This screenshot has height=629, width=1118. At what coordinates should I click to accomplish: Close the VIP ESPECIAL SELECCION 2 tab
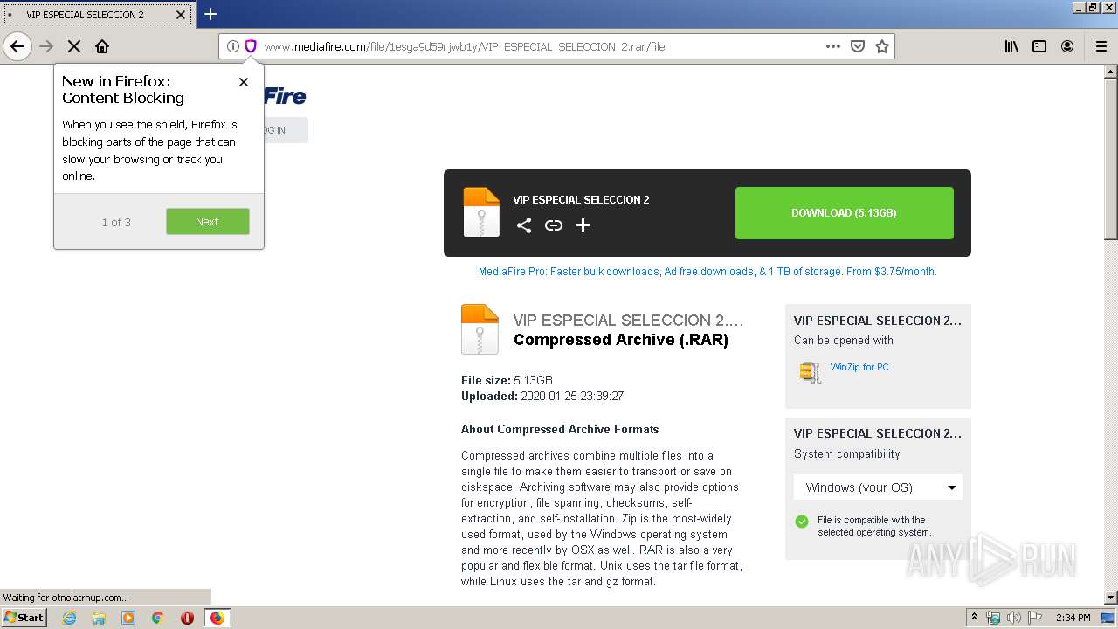coord(181,15)
